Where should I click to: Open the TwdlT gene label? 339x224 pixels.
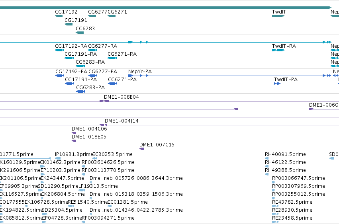279,12
